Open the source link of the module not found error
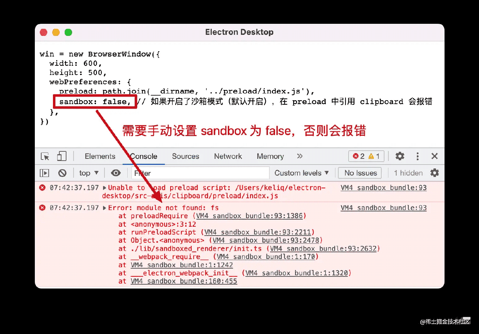 pos(383,208)
